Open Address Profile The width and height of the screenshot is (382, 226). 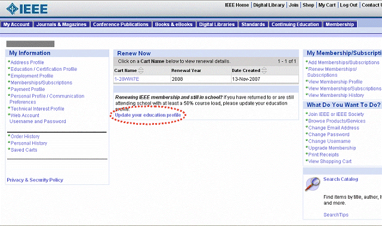click(27, 62)
